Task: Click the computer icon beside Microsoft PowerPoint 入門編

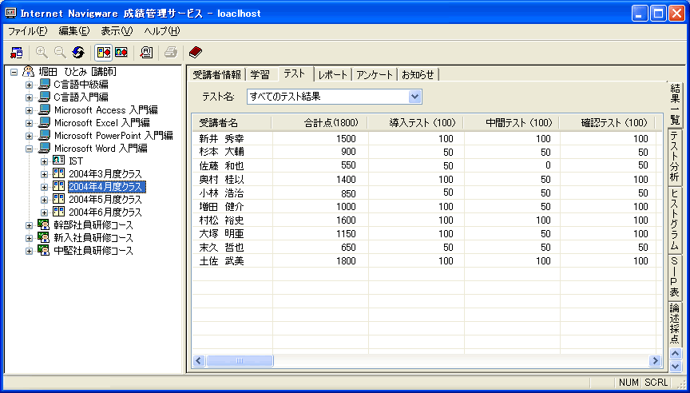Action: tap(44, 136)
